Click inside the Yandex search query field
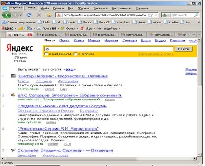The image size is (205, 166). coord(109,49)
